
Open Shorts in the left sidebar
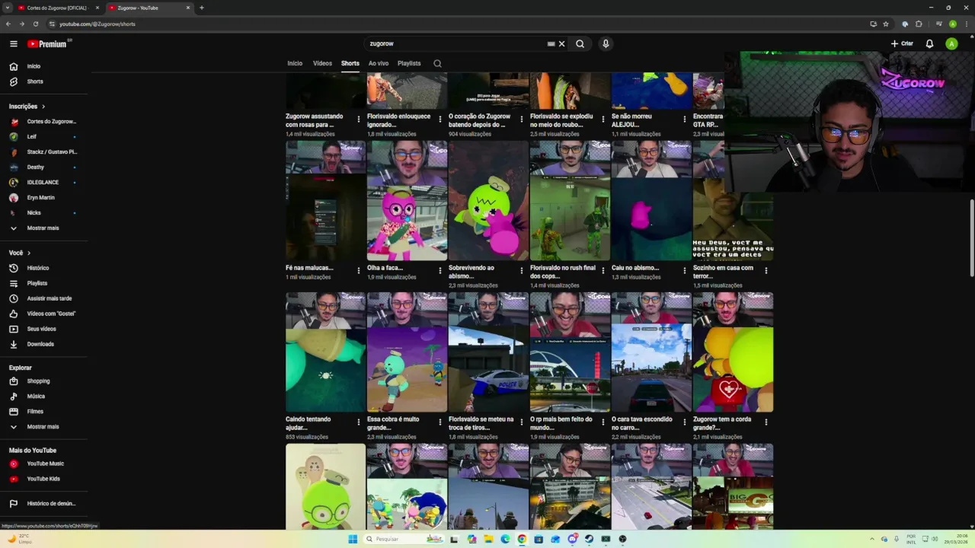coord(35,81)
